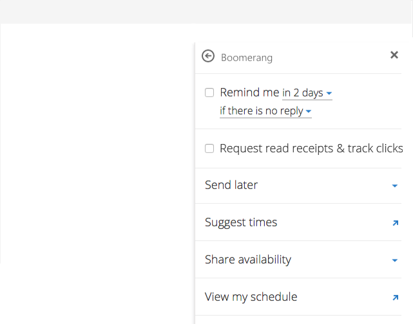Click the blue caret after 'if there is no reply'
The height and width of the screenshot is (324, 413).
coord(309,111)
